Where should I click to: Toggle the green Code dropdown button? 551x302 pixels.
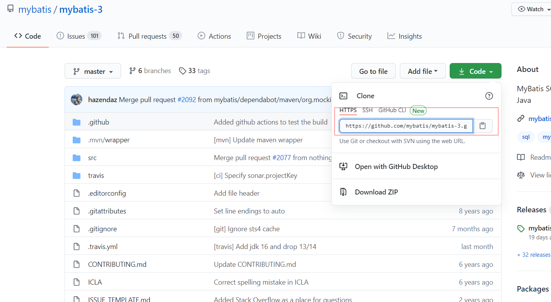coord(476,71)
